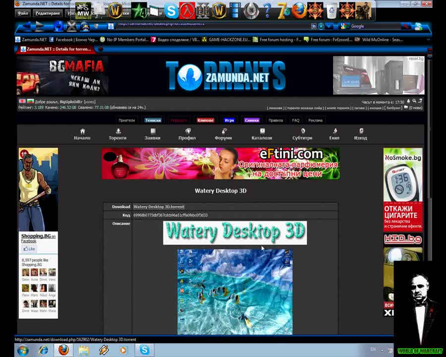This screenshot has width=446, height=357.
Task: Open the Игри tab link
Action: [229, 120]
